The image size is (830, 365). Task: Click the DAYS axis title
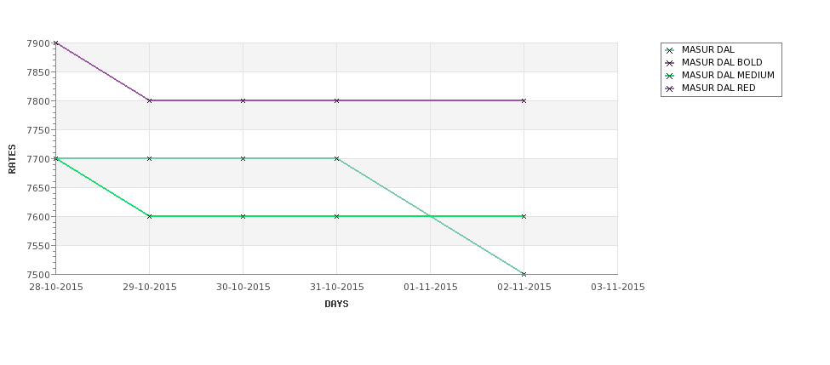[336, 305]
